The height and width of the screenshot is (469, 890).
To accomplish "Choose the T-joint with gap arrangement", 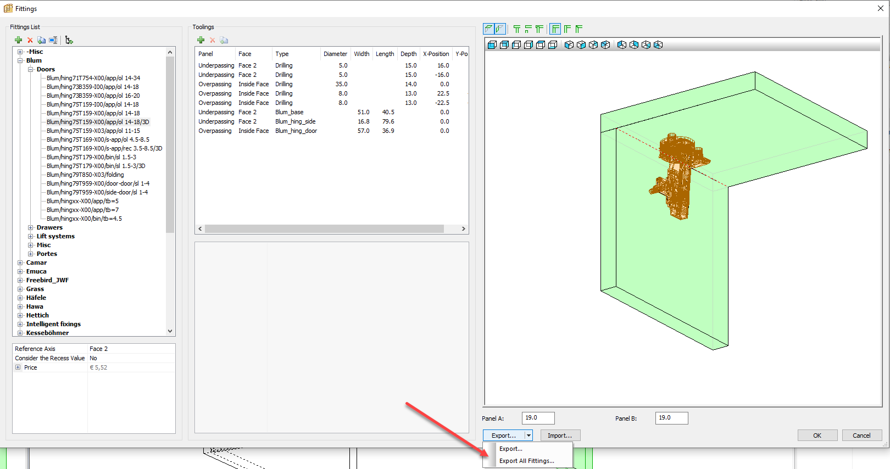I will pos(529,29).
